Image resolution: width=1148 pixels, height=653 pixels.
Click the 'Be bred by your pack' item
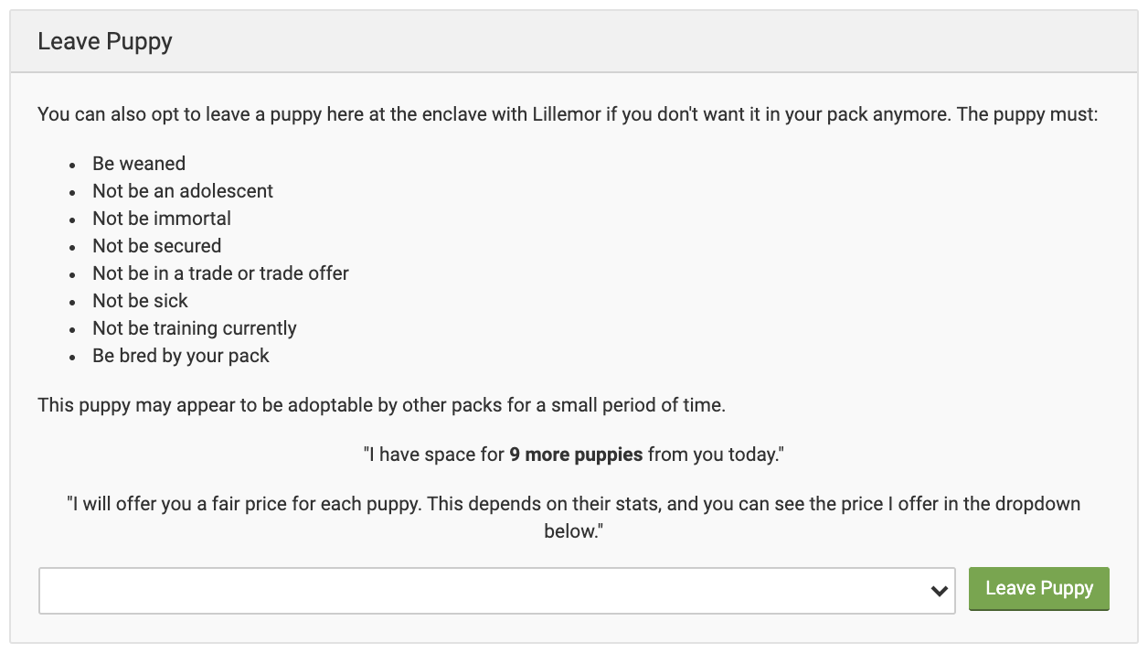pyautogui.click(x=181, y=356)
